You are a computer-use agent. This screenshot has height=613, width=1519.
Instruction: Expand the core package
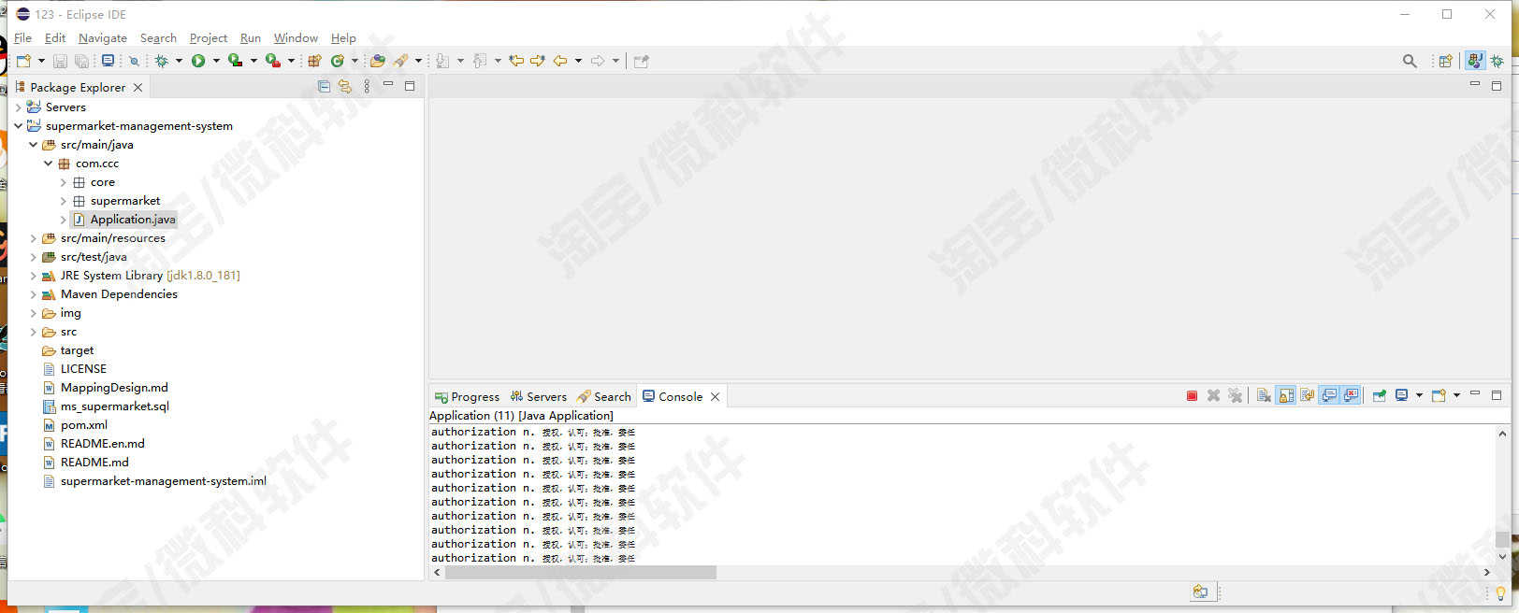tap(63, 182)
